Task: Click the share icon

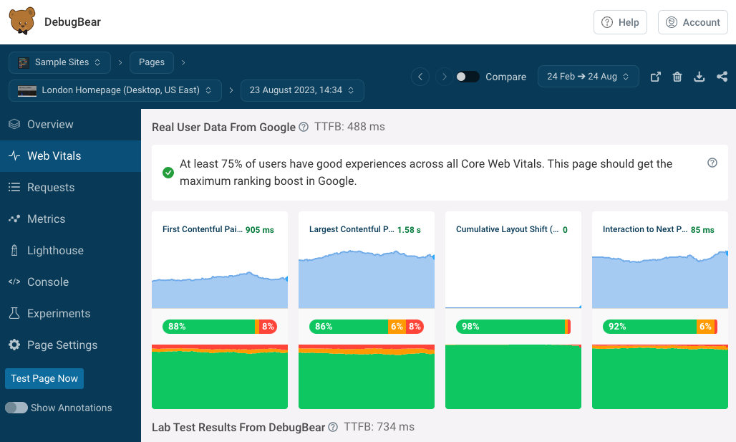Action: [x=722, y=77]
